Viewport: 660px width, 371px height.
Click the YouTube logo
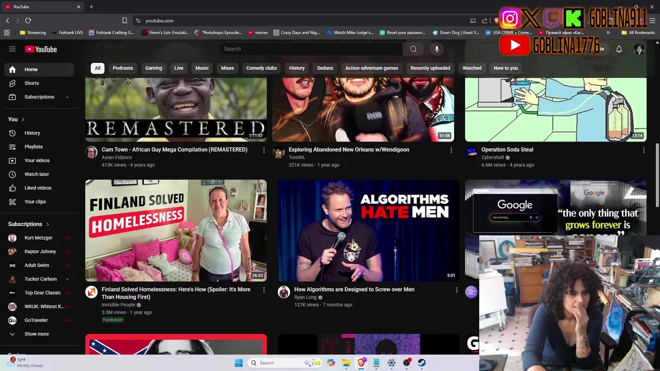click(41, 49)
